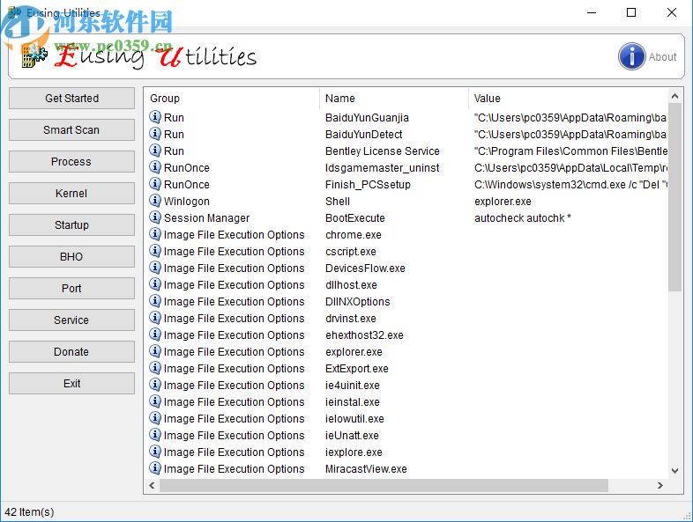Viewport: 693px width, 522px height.
Task: Click the info icon beside Finish_PCSsetup row
Action: click(154, 184)
